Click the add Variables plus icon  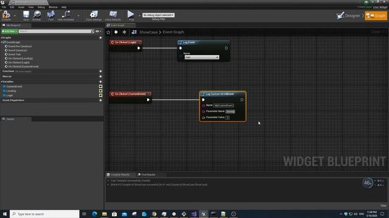pos(100,82)
